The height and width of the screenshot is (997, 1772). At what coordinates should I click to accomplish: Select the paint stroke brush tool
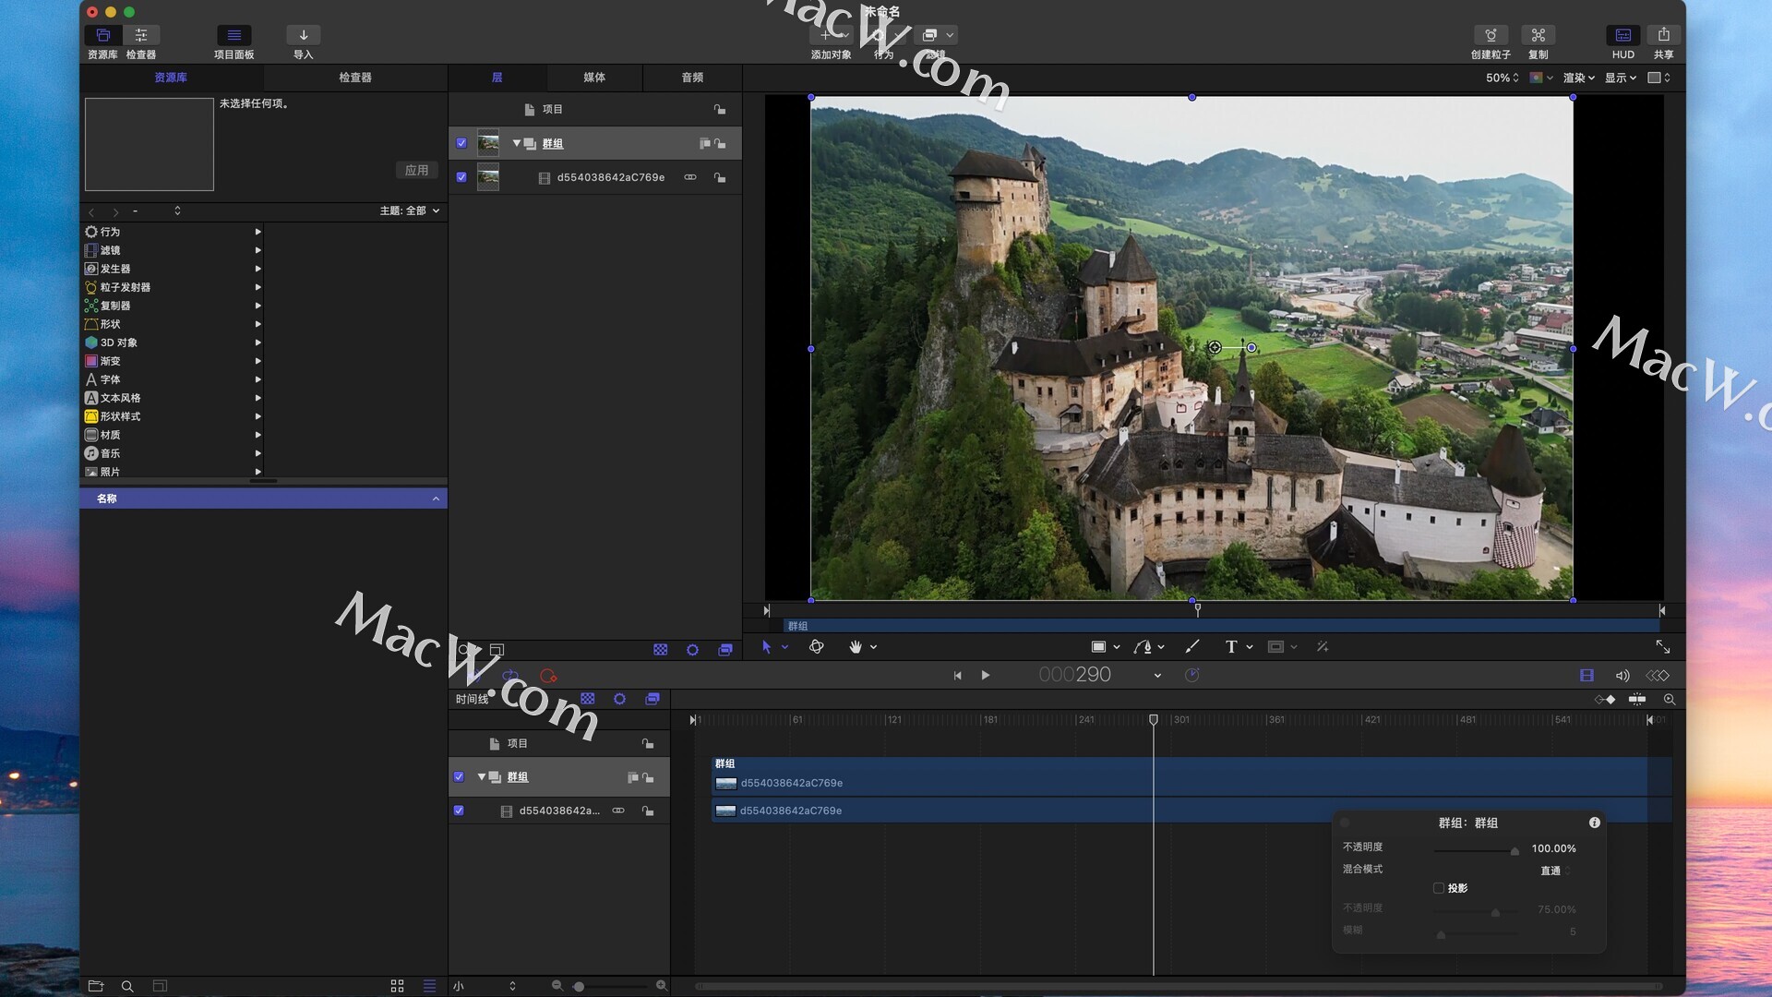(1192, 647)
